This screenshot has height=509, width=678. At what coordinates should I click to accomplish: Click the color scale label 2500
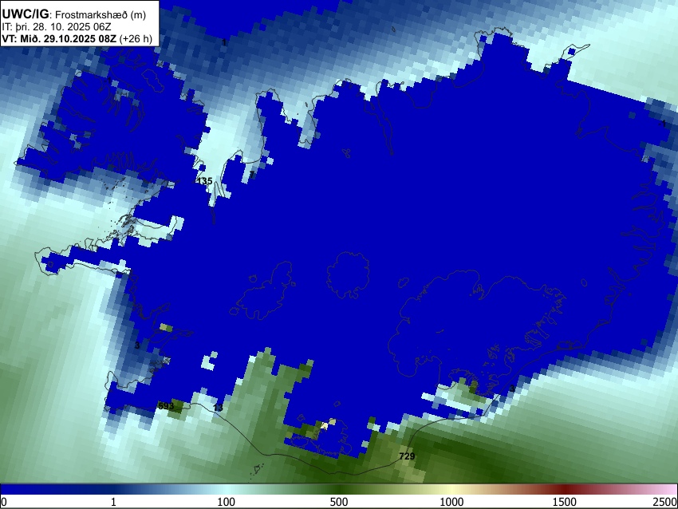point(665,502)
